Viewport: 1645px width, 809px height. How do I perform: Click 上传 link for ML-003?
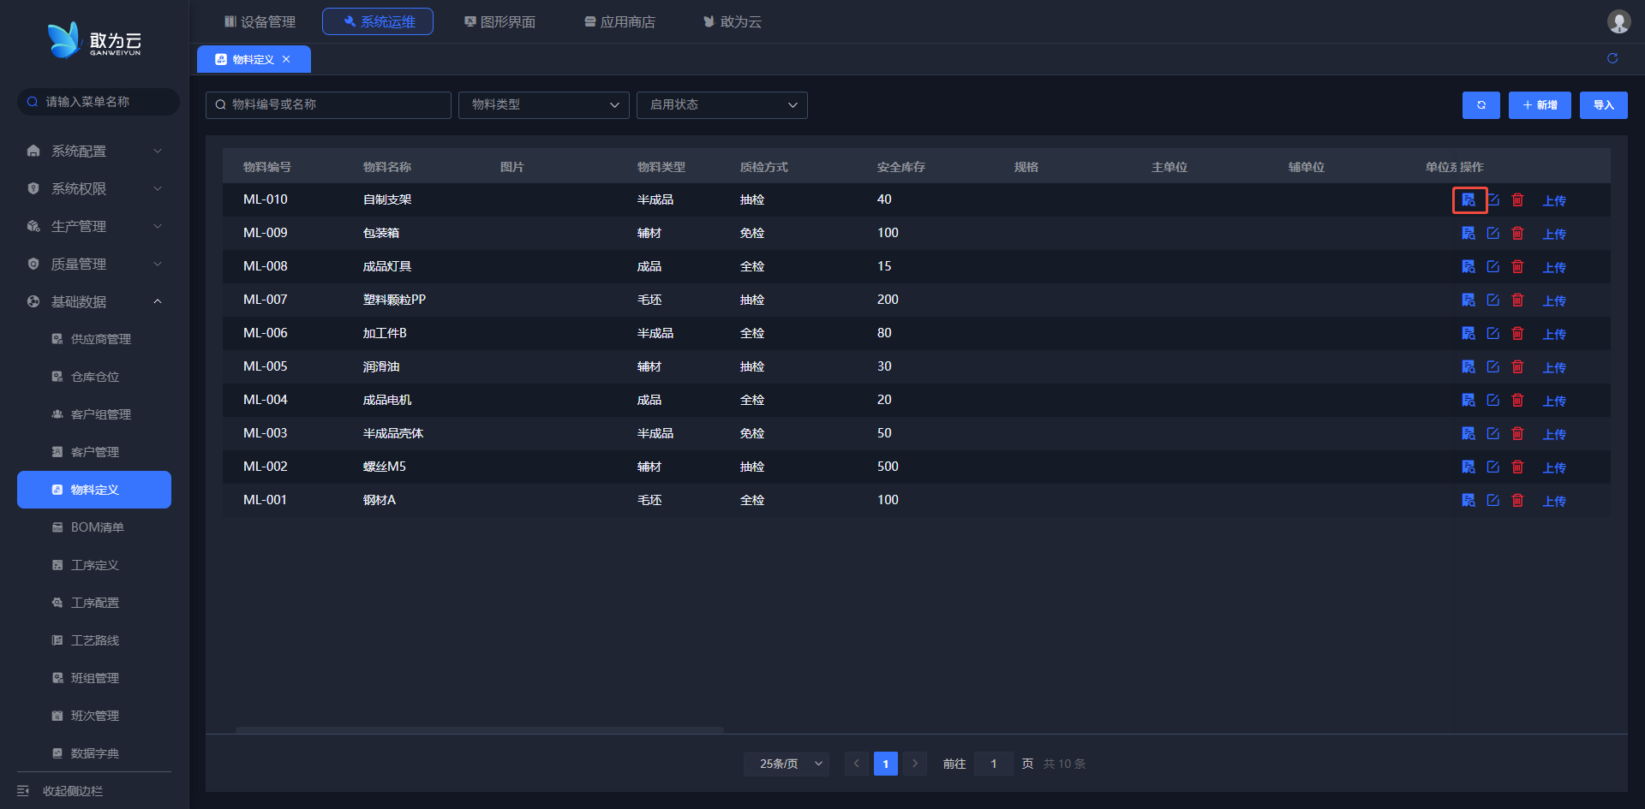[x=1554, y=435]
